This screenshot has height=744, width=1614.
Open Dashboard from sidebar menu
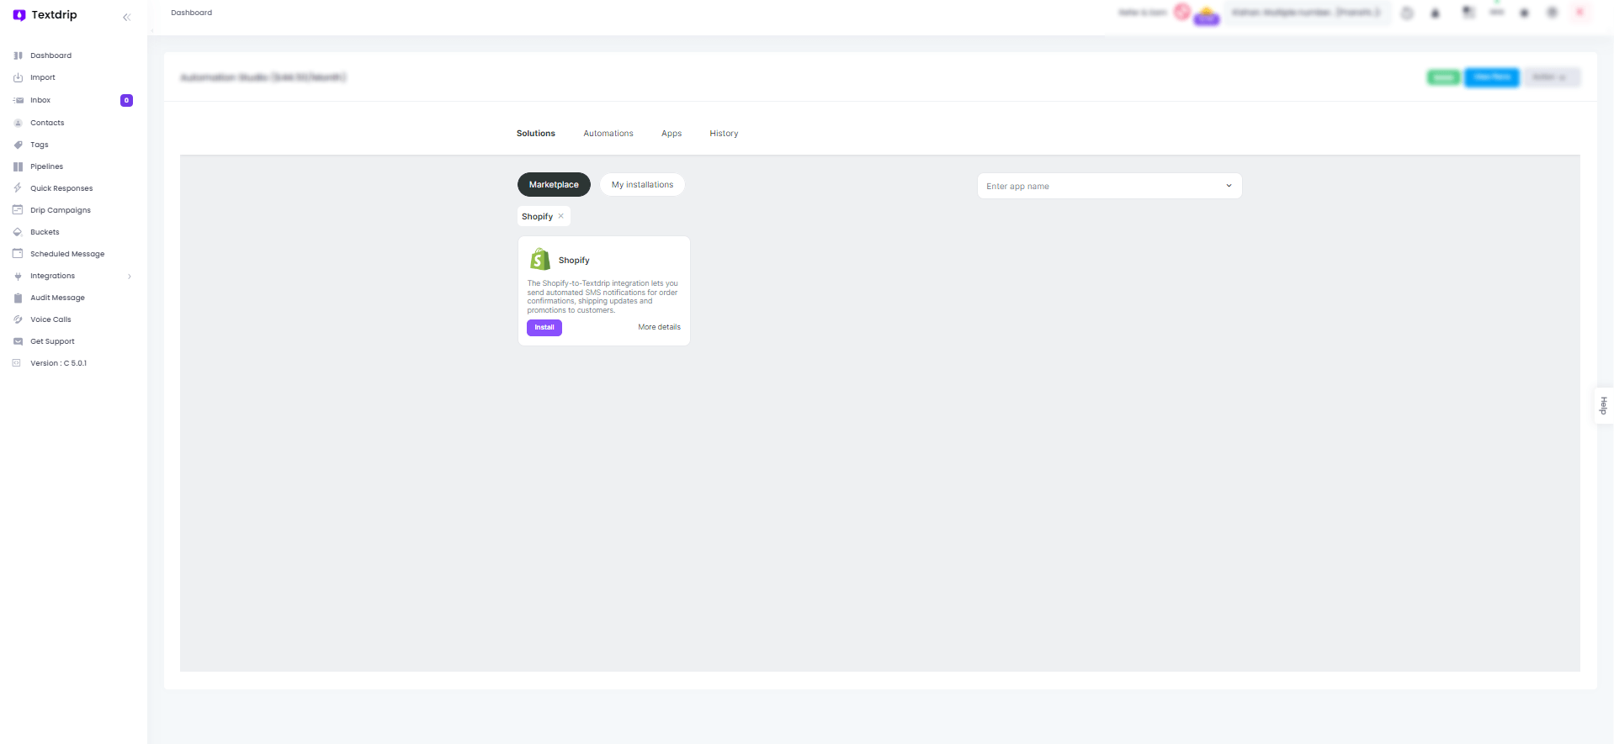point(50,55)
